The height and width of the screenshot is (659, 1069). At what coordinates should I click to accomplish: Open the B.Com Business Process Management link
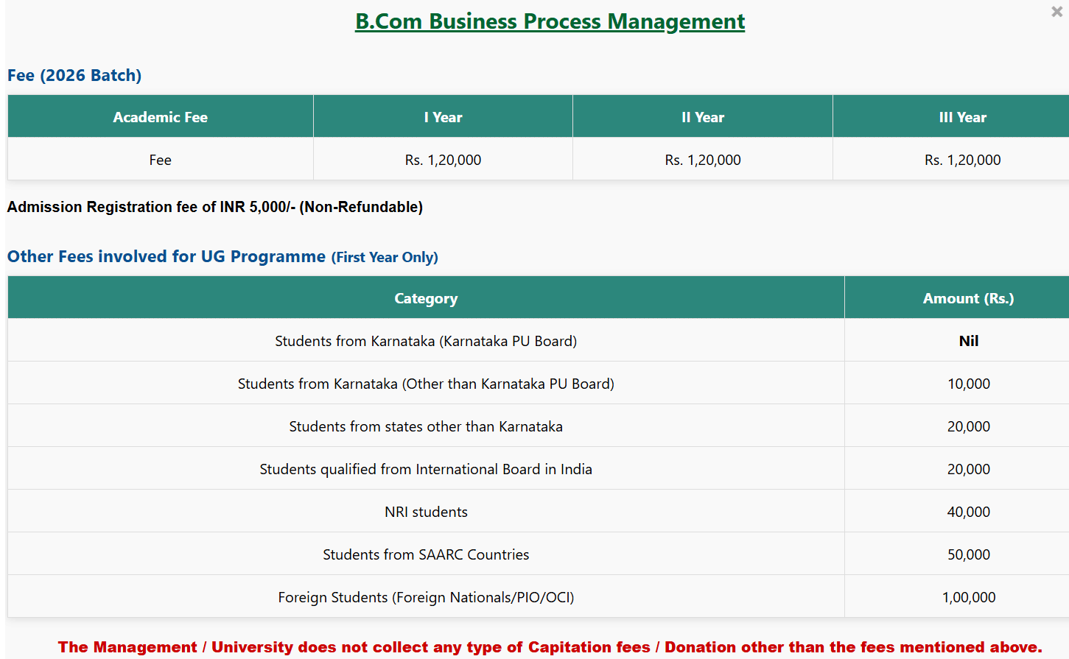pyautogui.click(x=550, y=21)
